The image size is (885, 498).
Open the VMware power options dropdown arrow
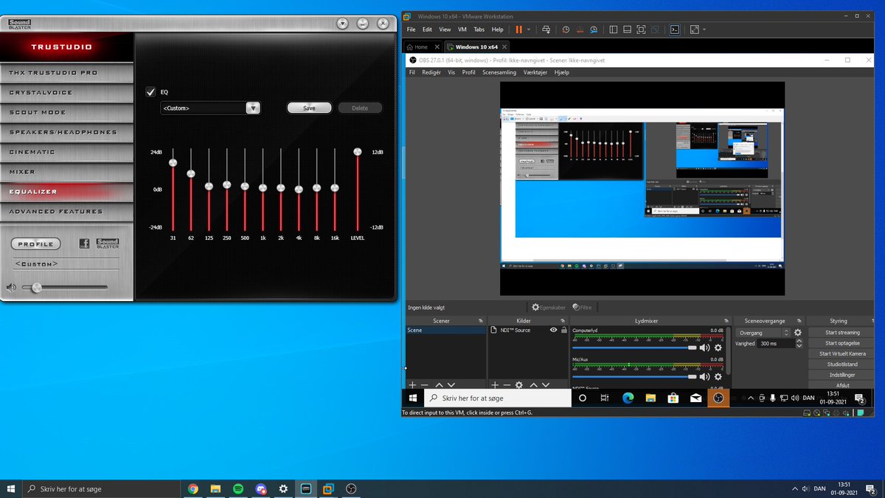click(x=529, y=30)
